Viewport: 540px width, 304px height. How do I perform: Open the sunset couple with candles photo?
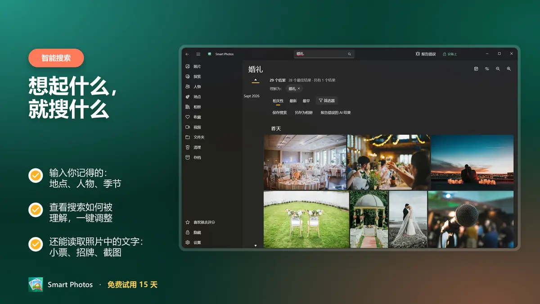pyautogui.click(x=472, y=162)
